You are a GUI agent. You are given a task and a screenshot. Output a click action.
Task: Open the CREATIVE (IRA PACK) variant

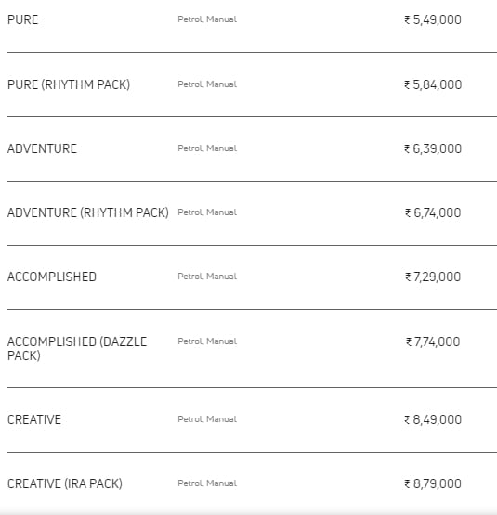(65, 483)
